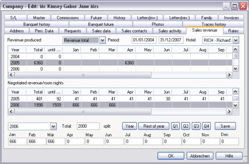Switch to the Invoices tab

231,18
